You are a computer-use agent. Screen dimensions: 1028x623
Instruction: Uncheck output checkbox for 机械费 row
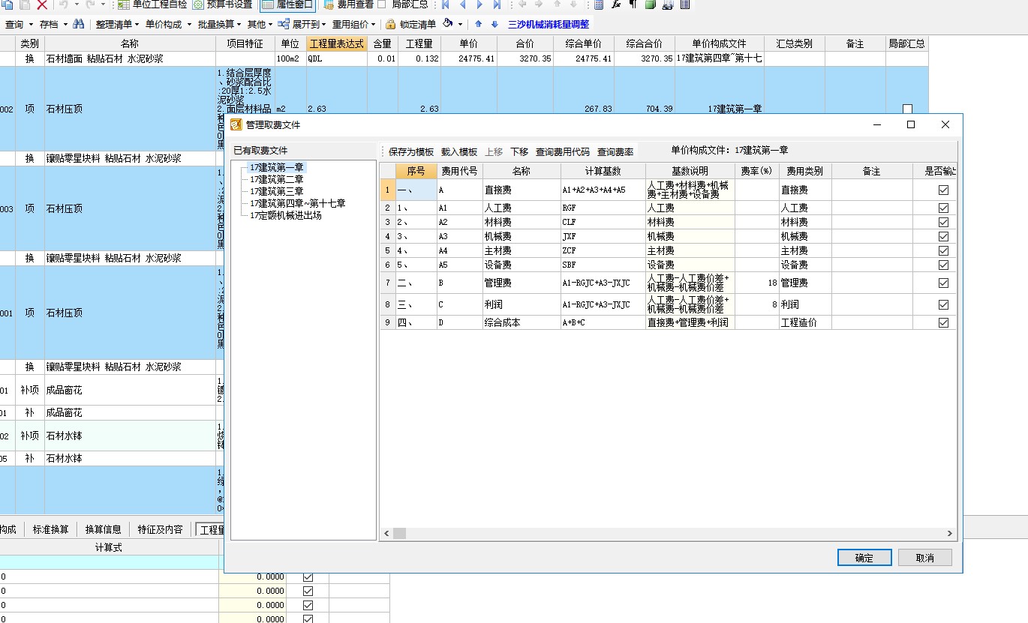coord(943,236)
